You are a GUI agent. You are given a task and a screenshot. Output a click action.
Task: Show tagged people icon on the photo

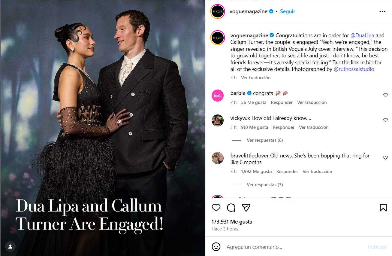click(x=10, y=247)
